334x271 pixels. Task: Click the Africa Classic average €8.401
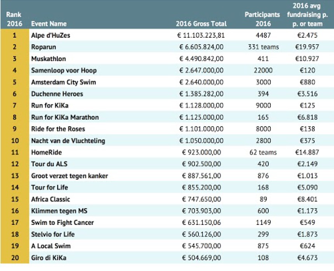[x=307, y=199]
